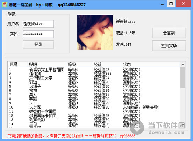Click the 经验值94 cell
193x141 pixels.
point(102,78)
